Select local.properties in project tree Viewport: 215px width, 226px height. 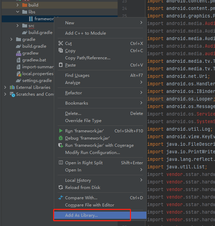point(38,74)
